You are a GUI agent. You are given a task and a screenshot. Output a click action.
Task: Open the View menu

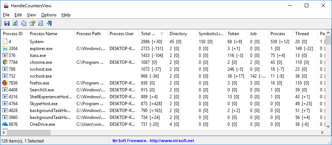[x=31, y=15]
